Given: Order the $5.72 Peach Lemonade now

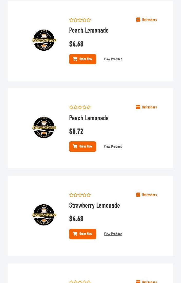Looking at the screenshot, I should (x=83, y=147).
